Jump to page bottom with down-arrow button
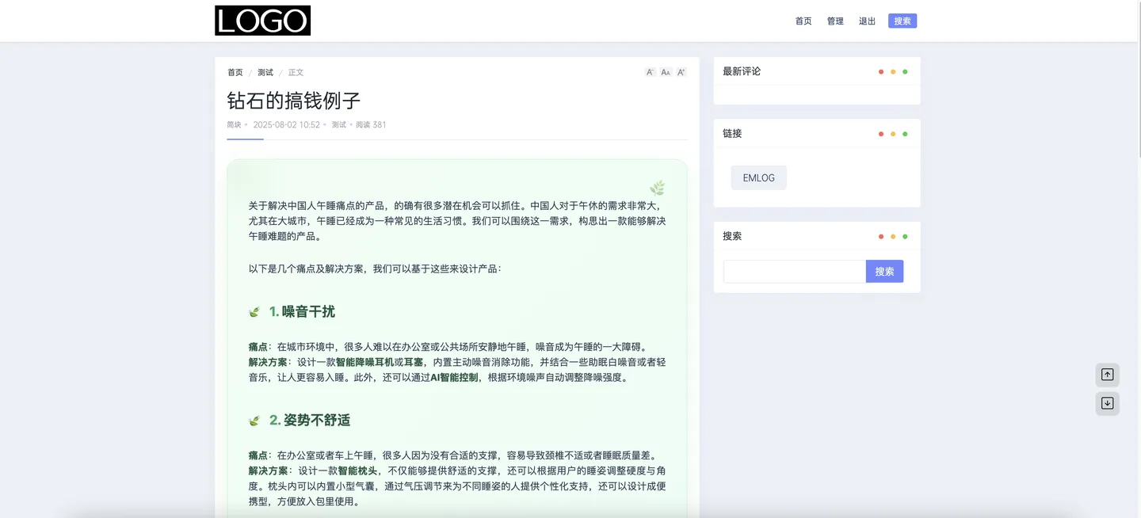The width and height of the screenshot is (1141, 518). [x=1108, y=403]
